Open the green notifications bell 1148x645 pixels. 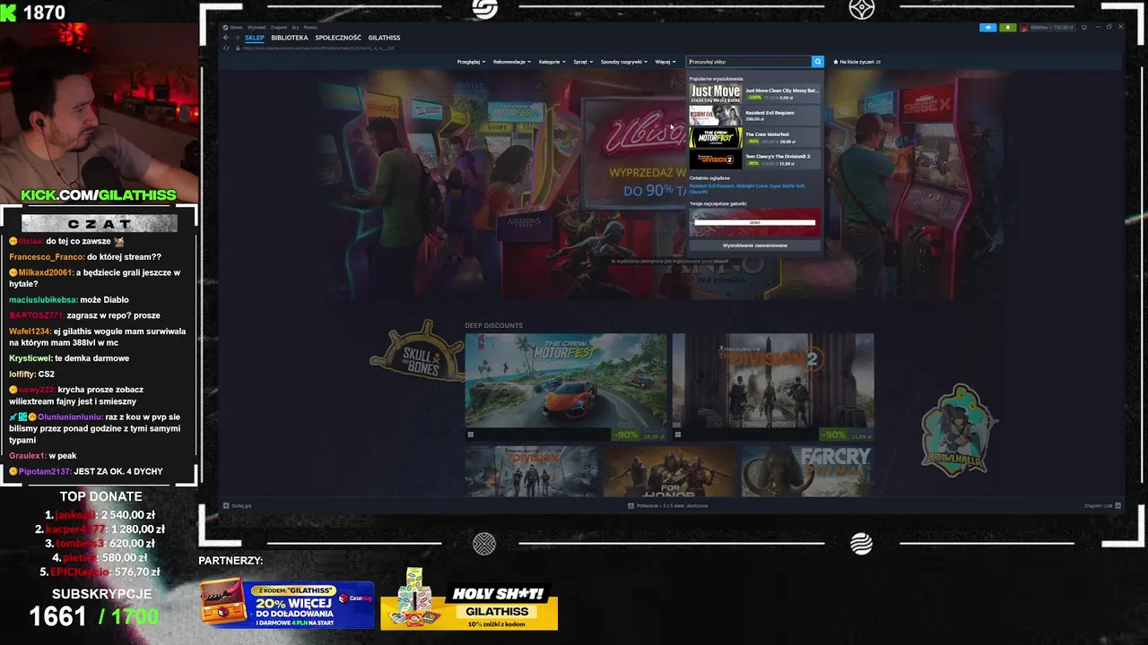pyautogui.click(x=1007, y=28)
